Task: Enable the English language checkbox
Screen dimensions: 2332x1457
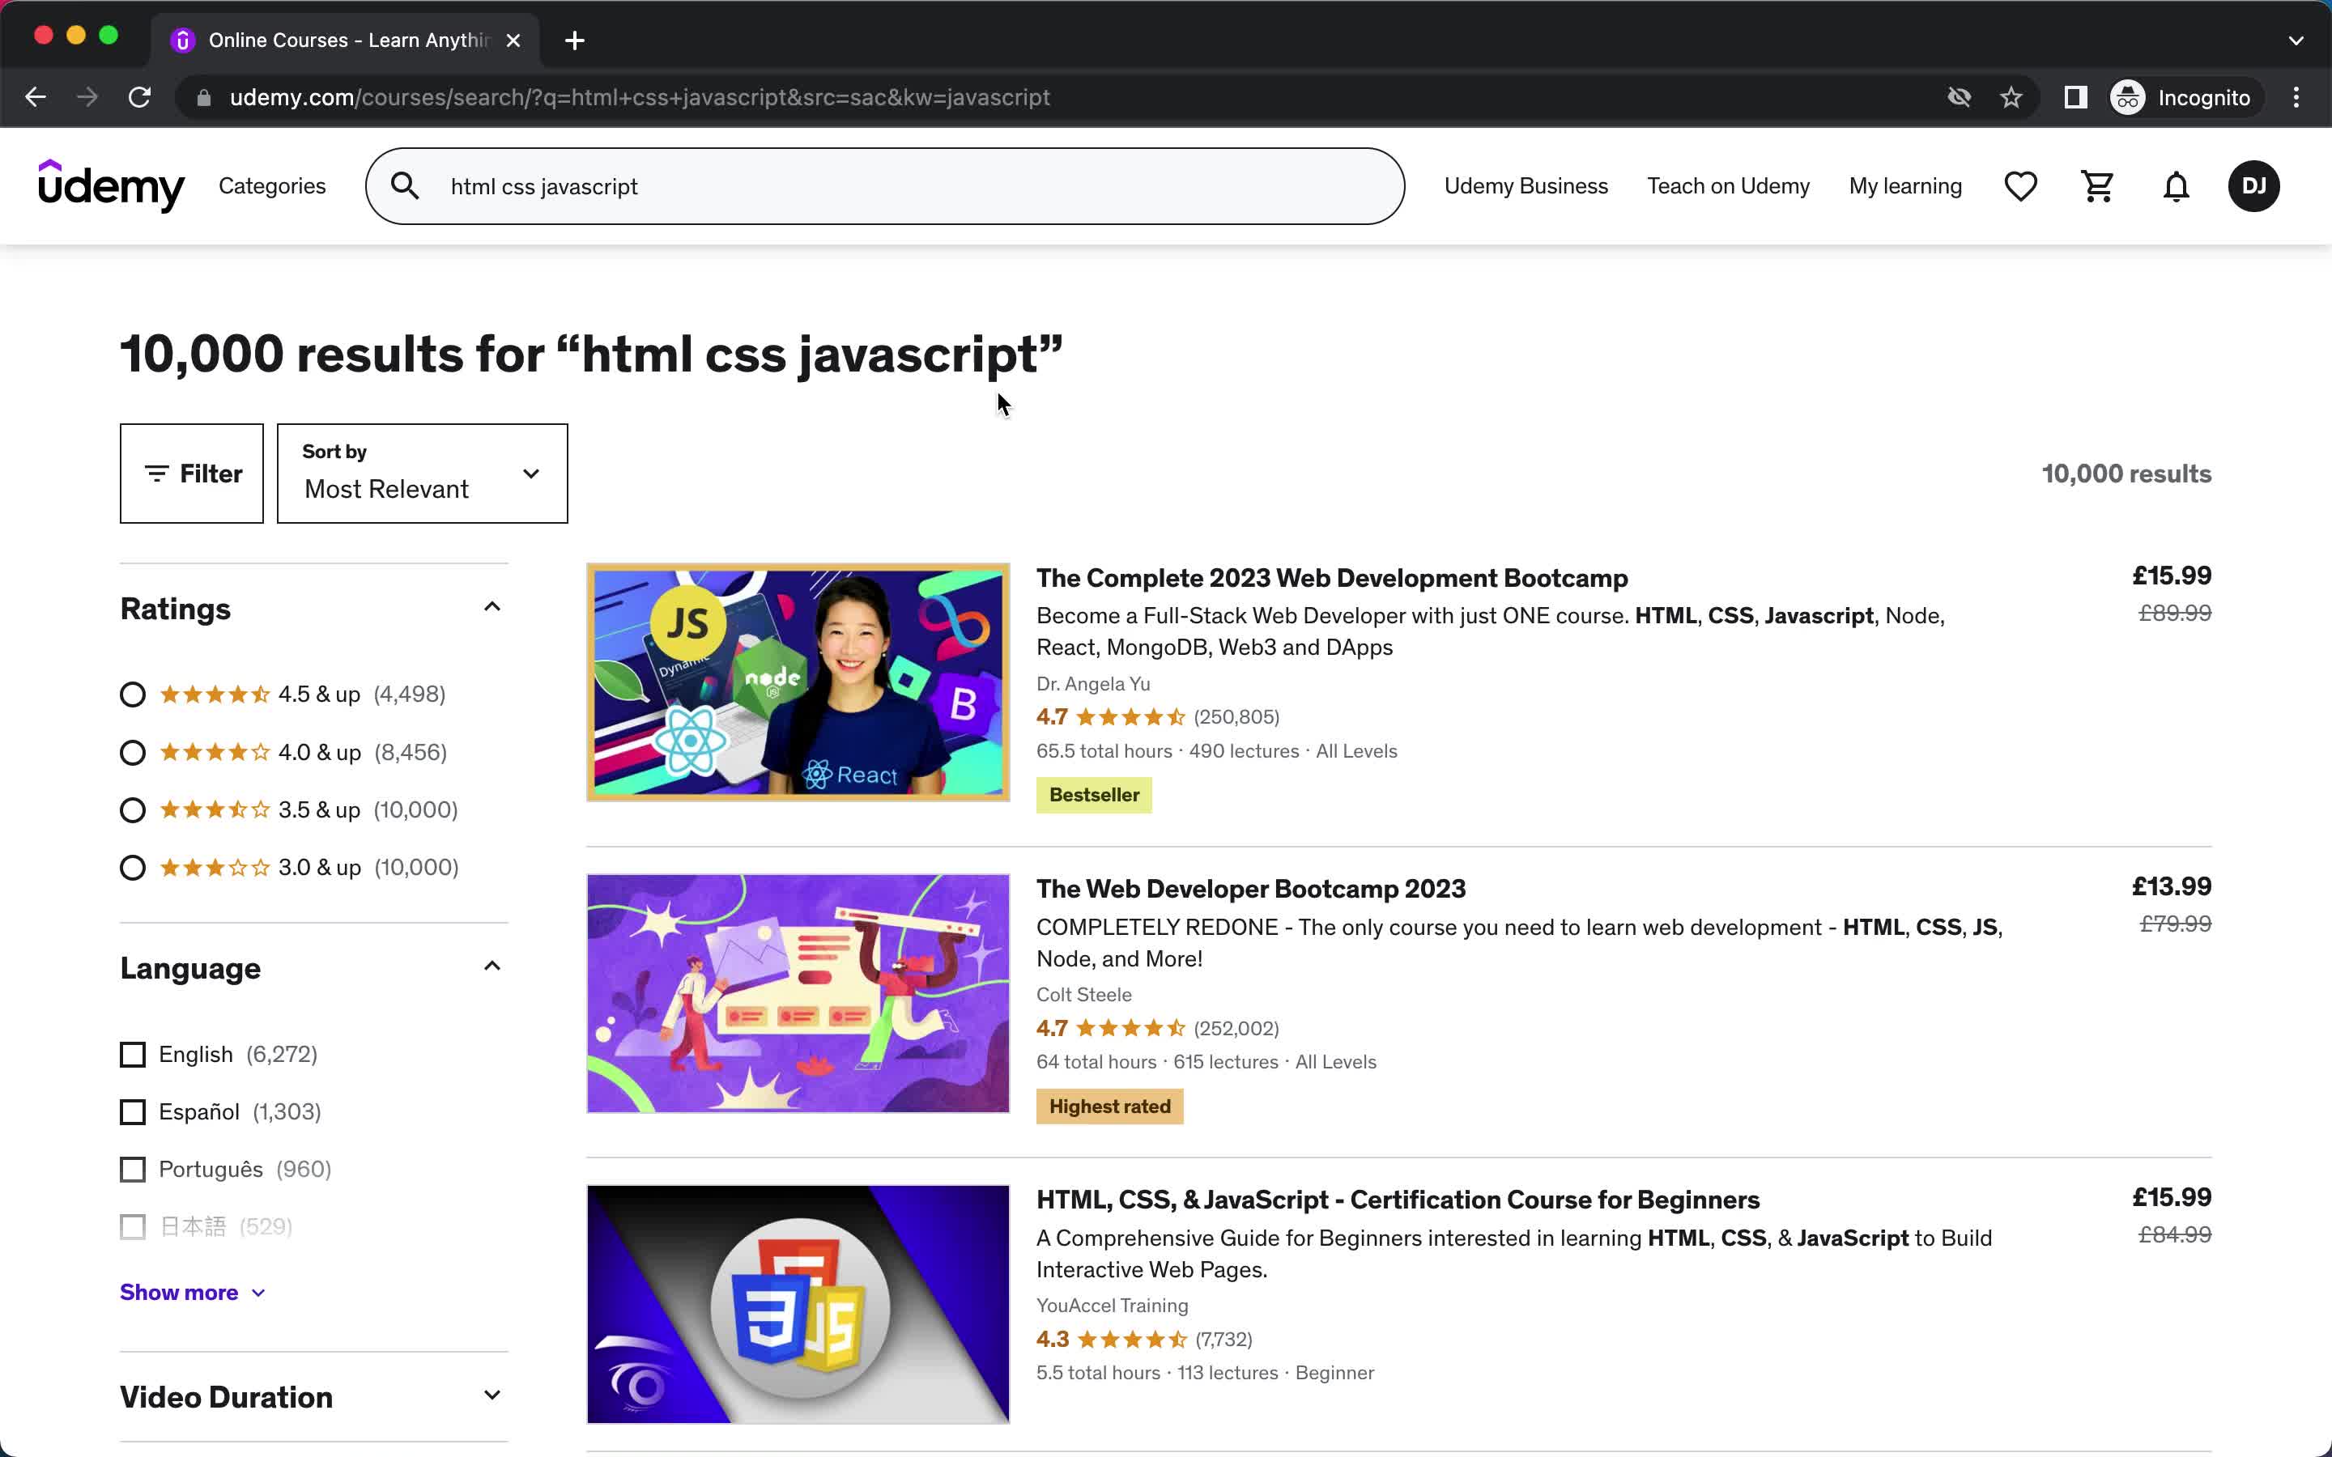Action: 133,1052
